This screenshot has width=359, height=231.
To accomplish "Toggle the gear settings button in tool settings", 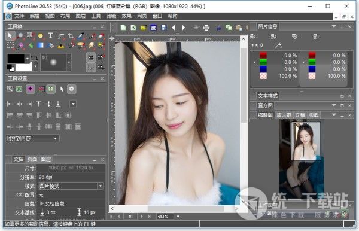I will tap(71, 89).
